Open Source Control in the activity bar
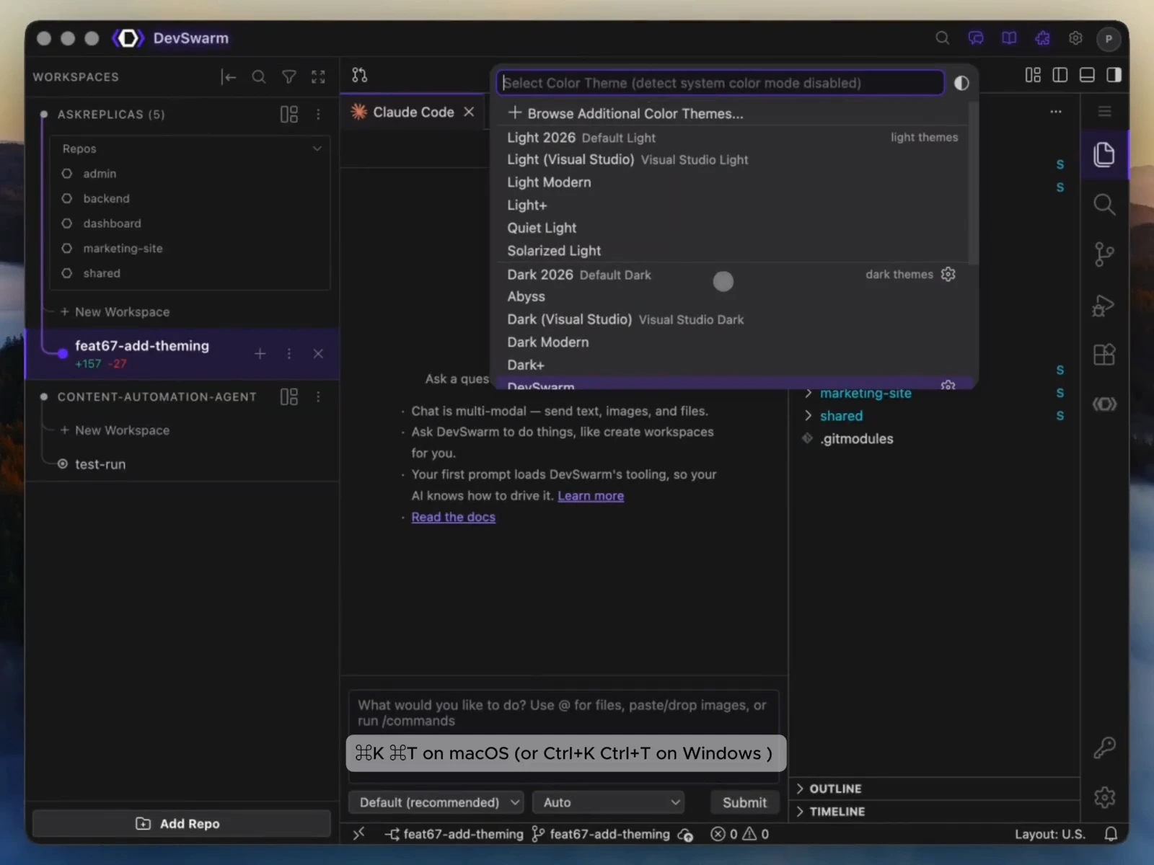The height and width of the screenshot is (865, 1154). click(1104, 254)
